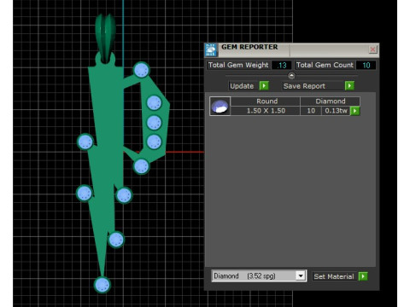Click the green arrow on the 0.13tw row
410x307 pixels.
point(354,111)
